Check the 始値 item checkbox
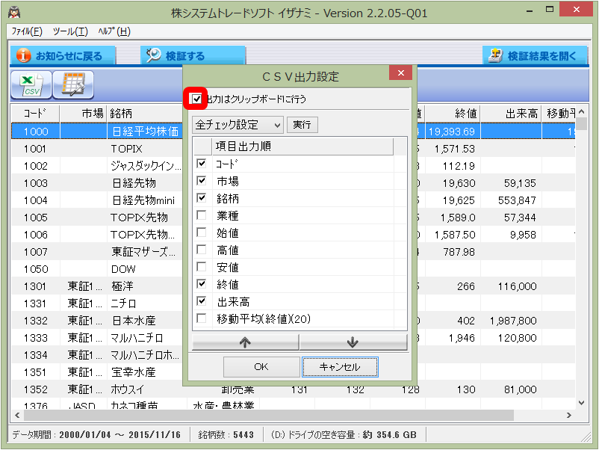The height and width of the screenshot is (450, 599). (x=202, y=232)
